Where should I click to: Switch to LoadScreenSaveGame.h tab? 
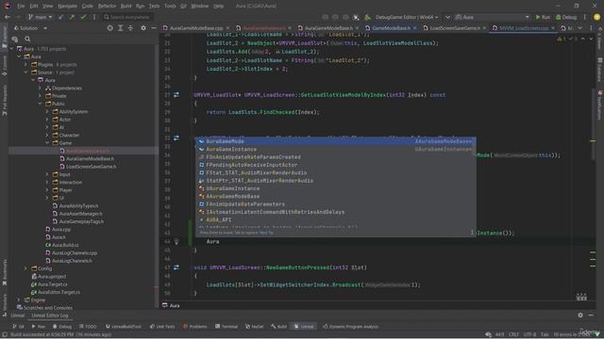(x=455, y=28)
